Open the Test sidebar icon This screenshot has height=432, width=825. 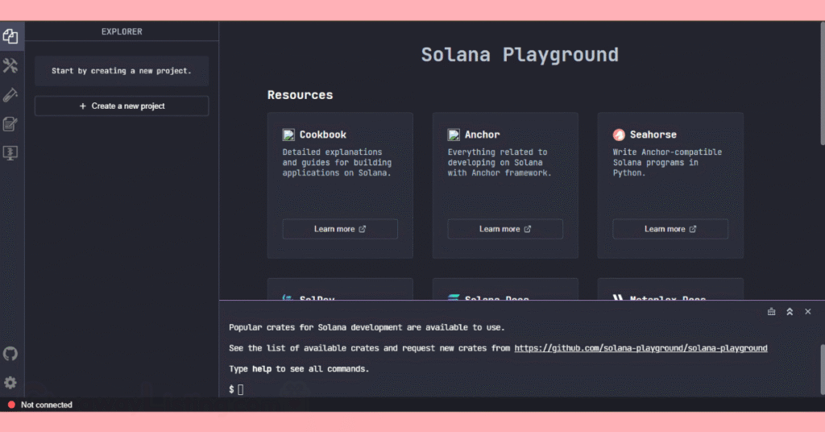[10, 95]
